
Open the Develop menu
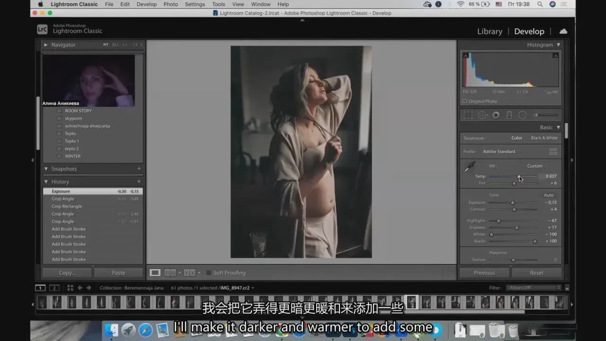146,4
